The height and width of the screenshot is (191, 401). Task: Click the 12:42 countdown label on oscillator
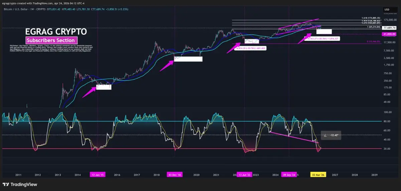[x=331, y=135]
